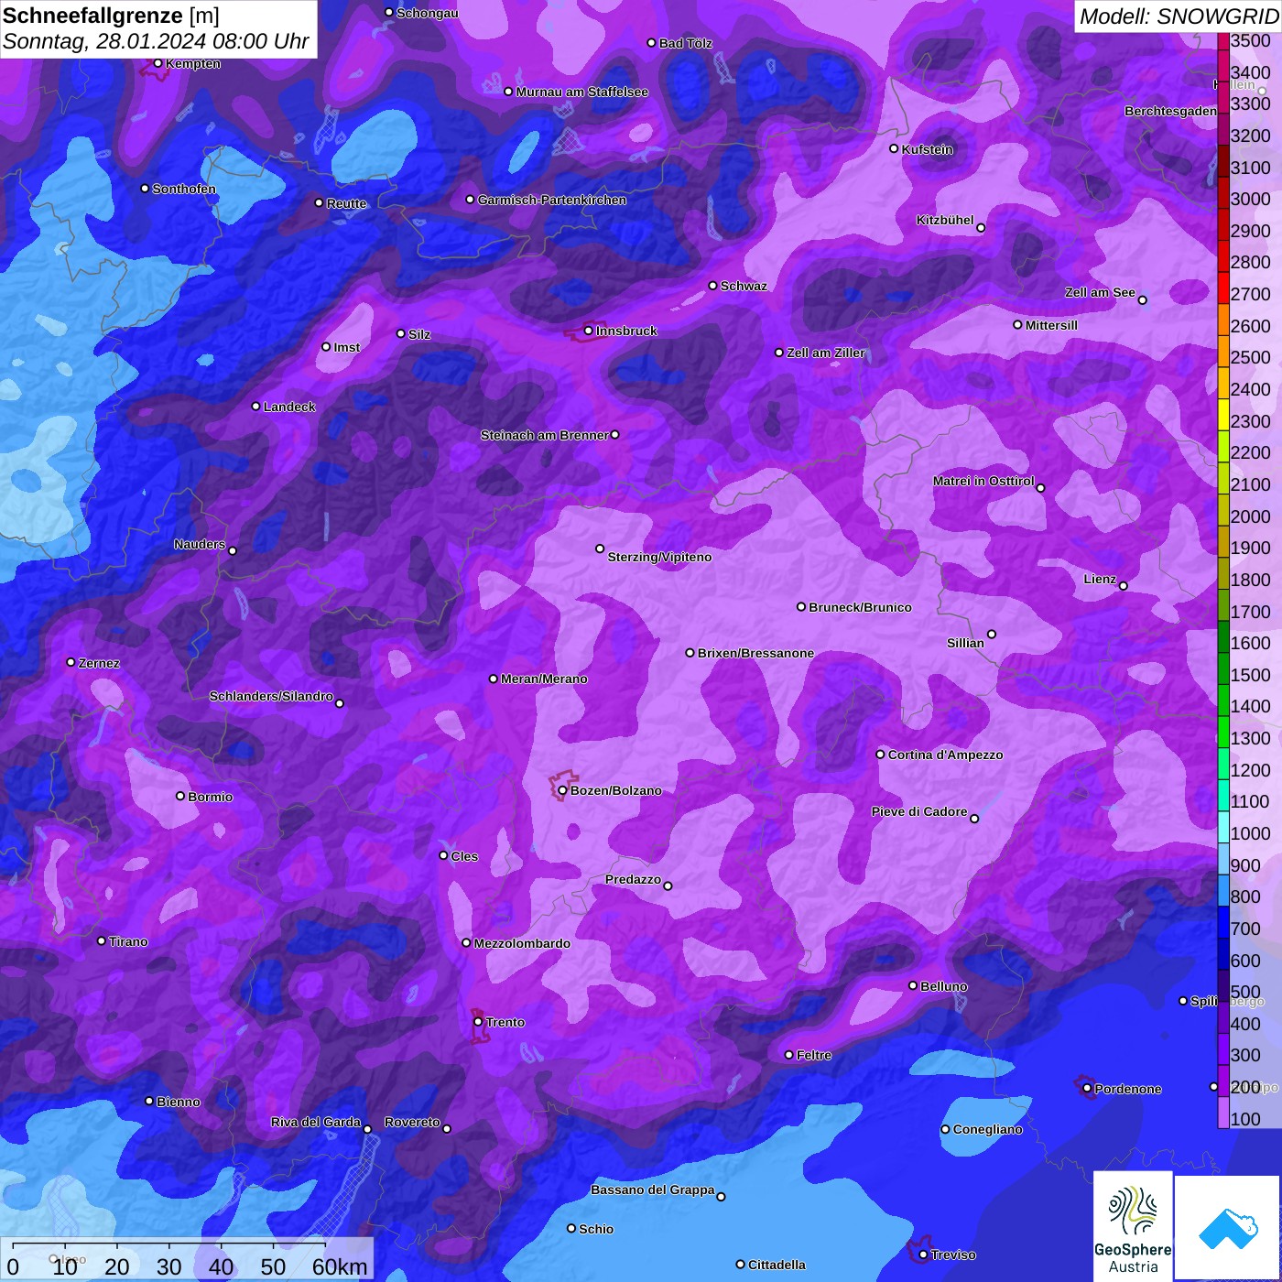
Task: Click the Schlanders/Silandro label
Action: coord(271,696)
